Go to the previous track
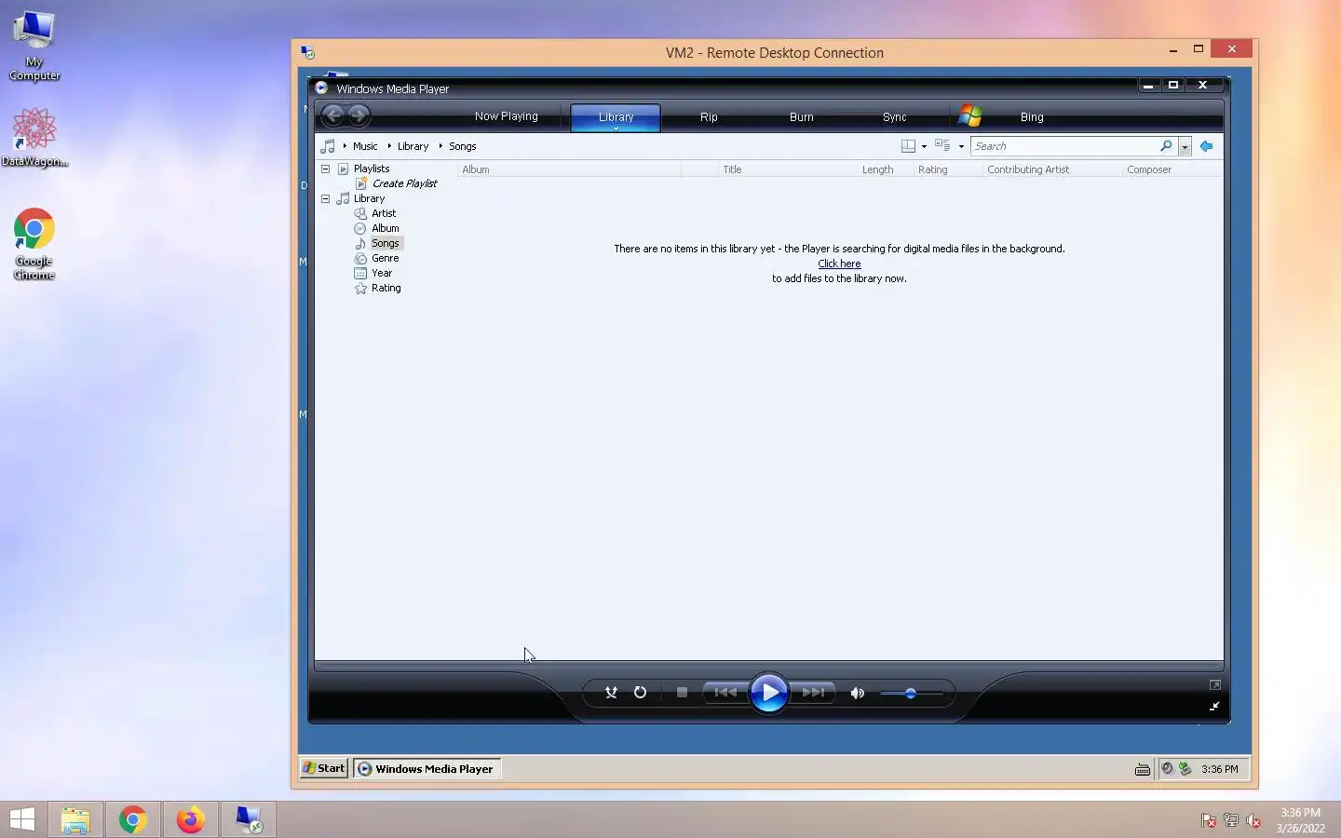This screenshot has height=838, width=1341. click(x=725, y=693)
